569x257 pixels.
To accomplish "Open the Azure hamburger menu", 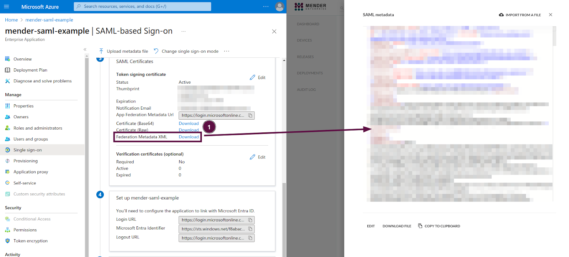I will coord(6,6).
